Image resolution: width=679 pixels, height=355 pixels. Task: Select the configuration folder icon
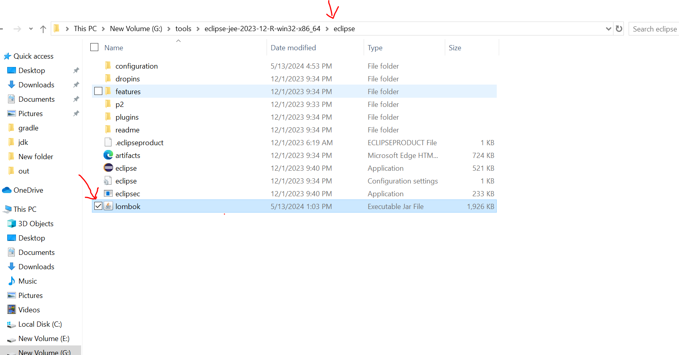pos(108,66)
